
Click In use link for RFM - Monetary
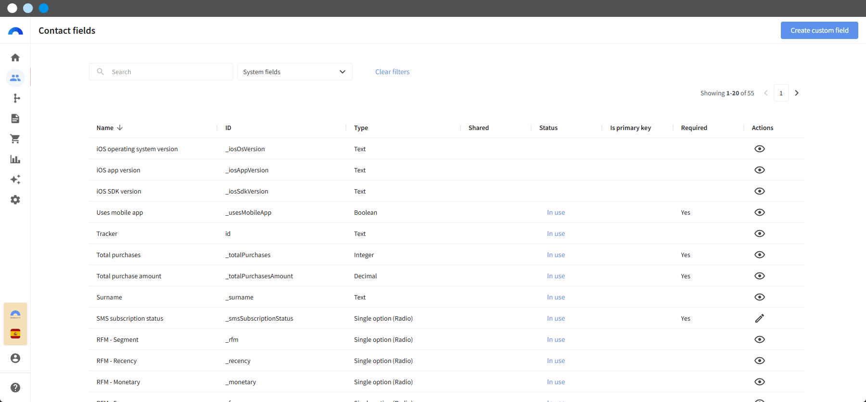click(x=556, y=382)
